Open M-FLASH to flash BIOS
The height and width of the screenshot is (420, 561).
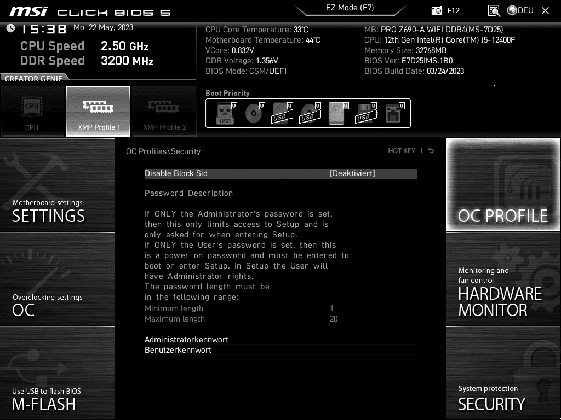coord(57,373)
